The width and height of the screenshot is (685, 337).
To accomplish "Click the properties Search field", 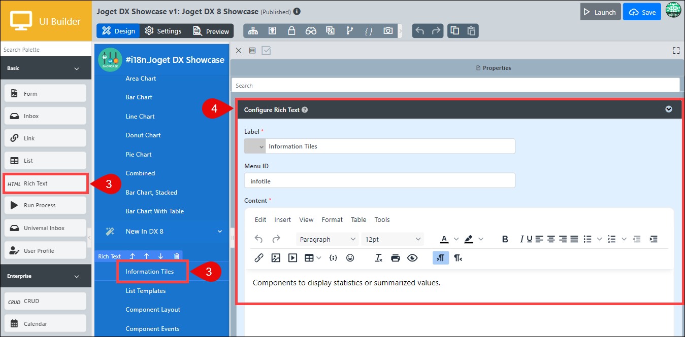I will (455, 85).
